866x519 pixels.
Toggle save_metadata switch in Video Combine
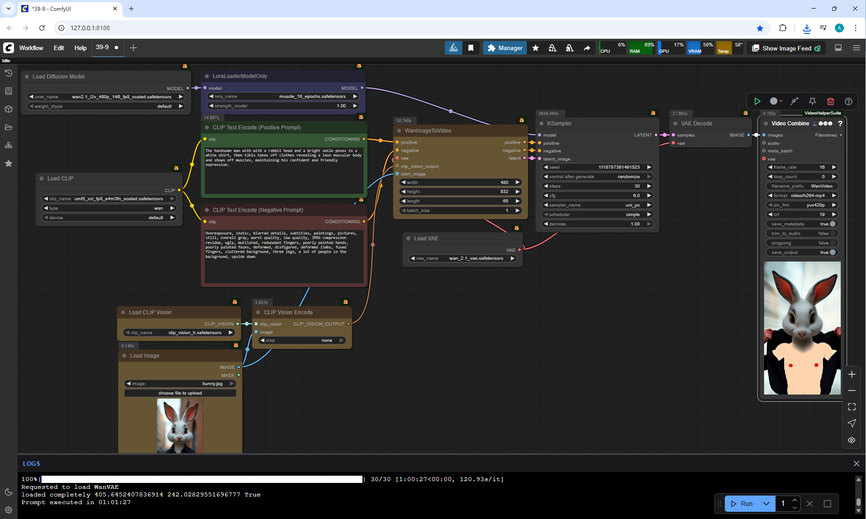832,224
